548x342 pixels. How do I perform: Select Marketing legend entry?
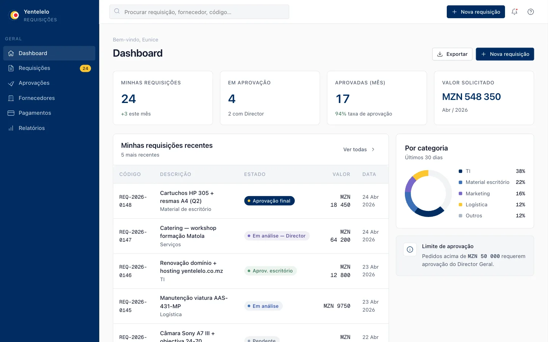point(492,193)
